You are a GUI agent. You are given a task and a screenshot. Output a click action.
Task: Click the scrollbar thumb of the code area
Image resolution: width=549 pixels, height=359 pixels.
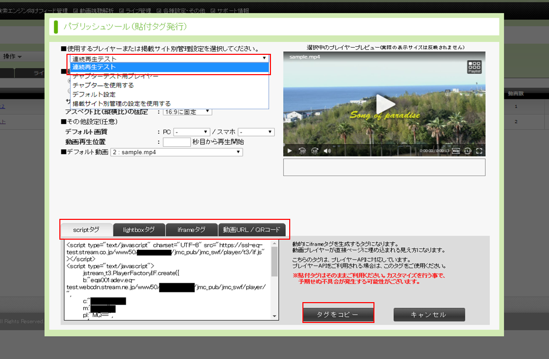274,262
